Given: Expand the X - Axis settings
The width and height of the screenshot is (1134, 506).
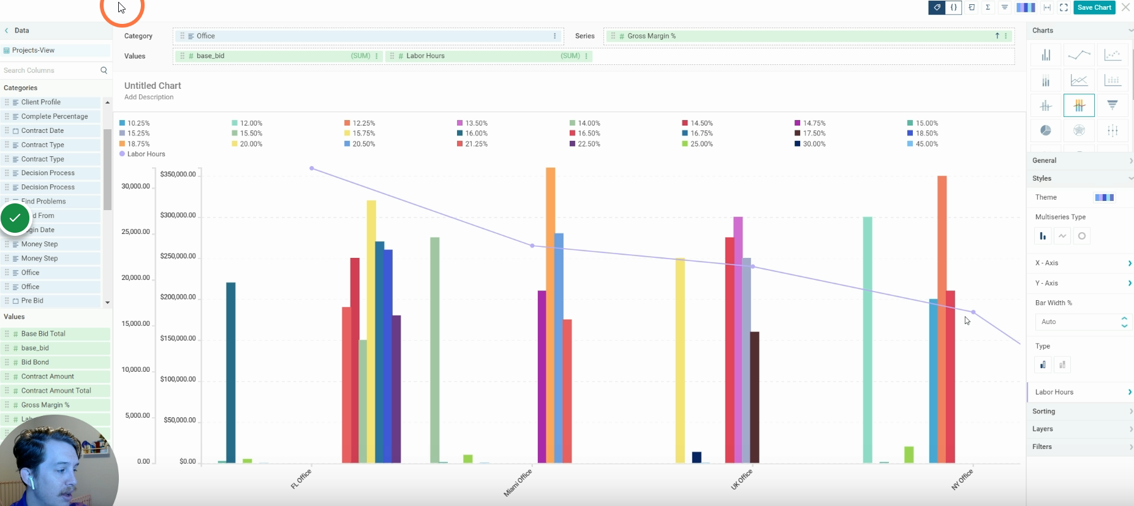Looking at the screenshot, I should pyautogui.click(x=1082, y=263).
